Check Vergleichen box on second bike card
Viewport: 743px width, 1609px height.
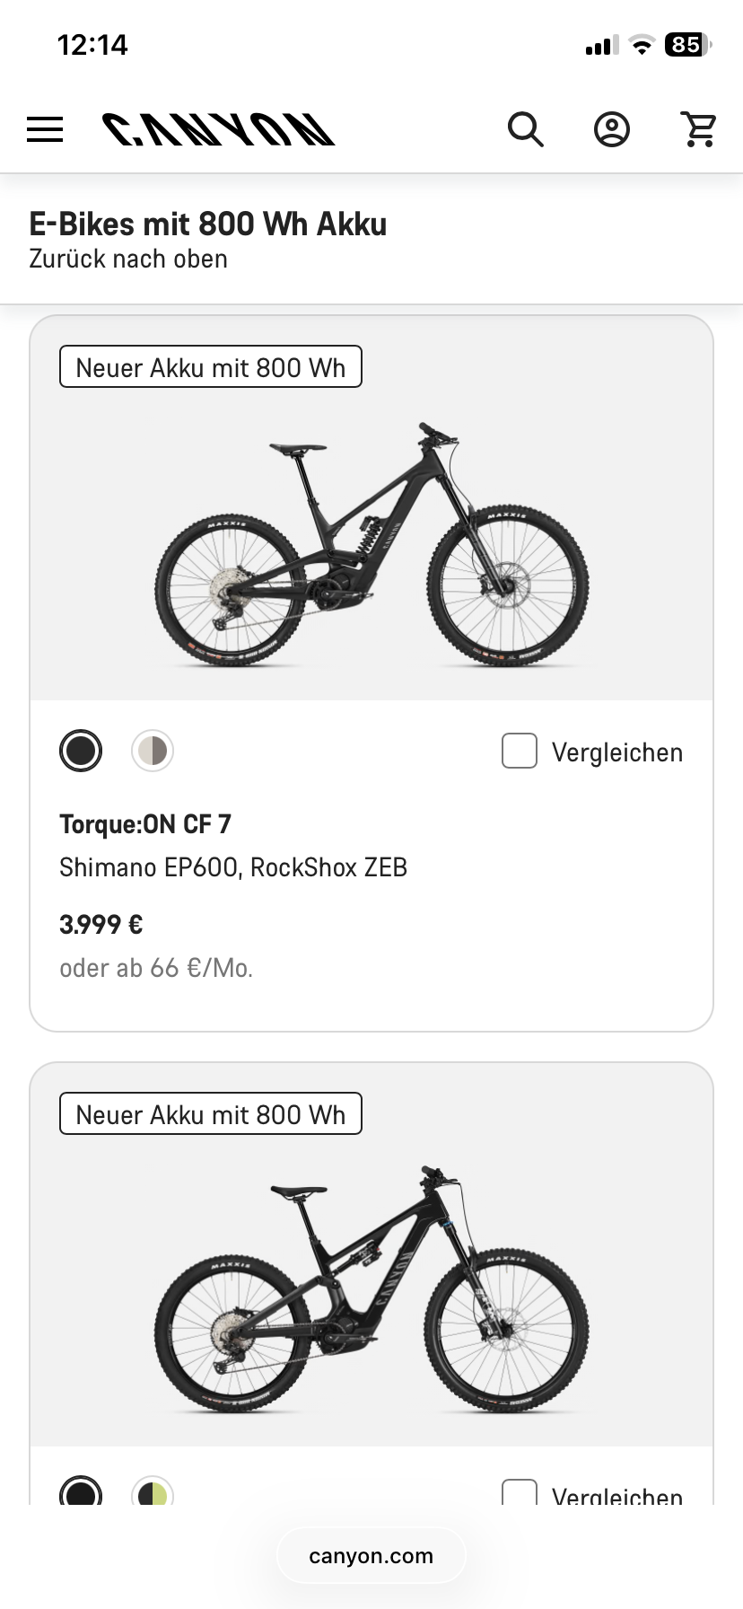(520, 1492)
